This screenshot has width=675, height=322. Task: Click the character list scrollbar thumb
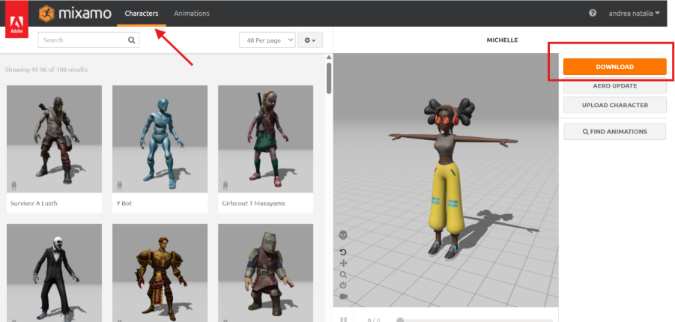(x=329, y=78)
